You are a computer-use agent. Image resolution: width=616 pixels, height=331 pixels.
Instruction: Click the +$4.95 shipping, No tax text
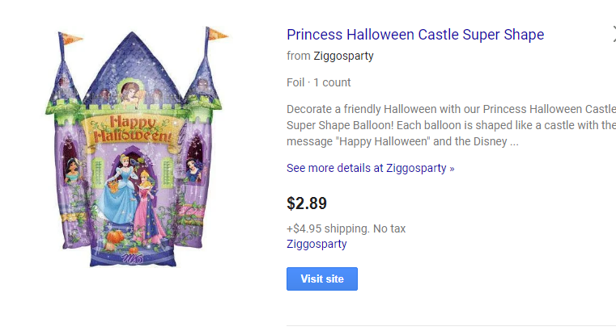(346, 228)
